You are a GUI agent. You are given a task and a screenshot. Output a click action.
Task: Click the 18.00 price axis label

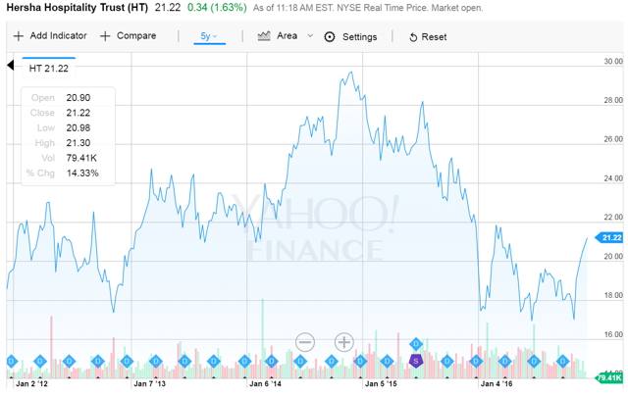click(x=613, y=296)
